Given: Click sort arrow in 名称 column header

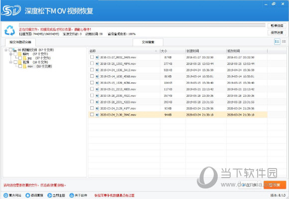Looking at the screenshot, I should pos(156,51).
